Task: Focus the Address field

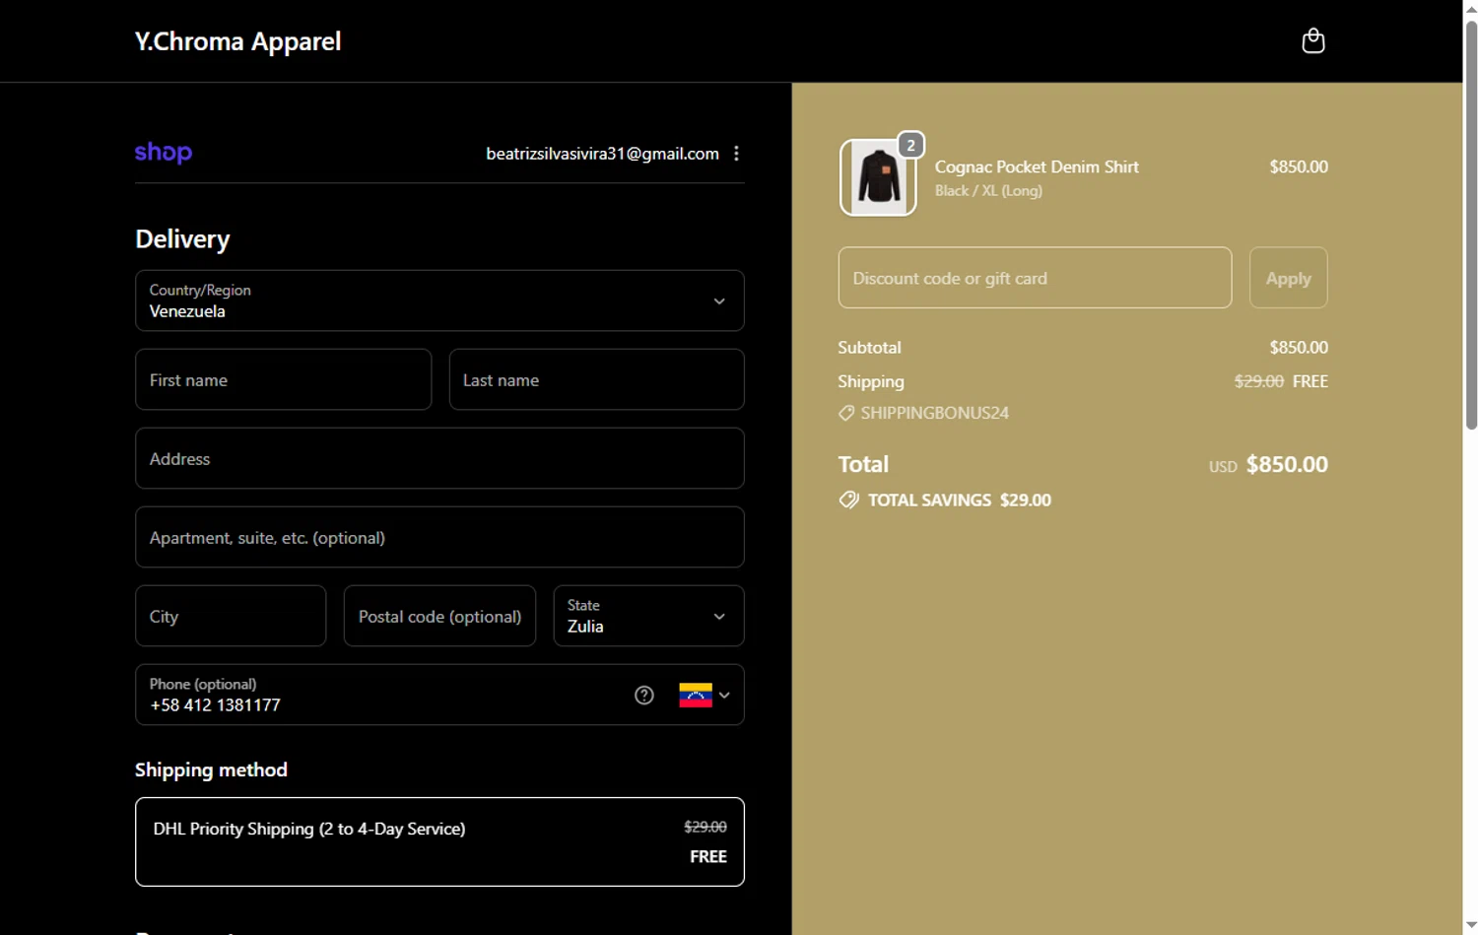Action: click(x=439, y=458)
